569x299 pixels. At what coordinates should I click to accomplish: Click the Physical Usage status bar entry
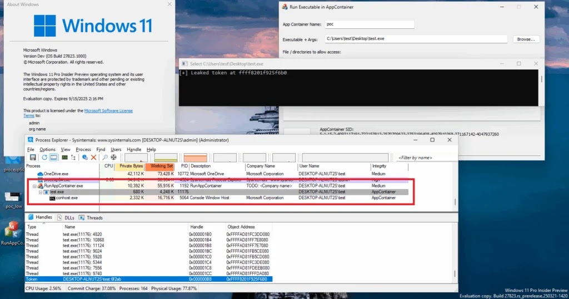pyautogui.click(x=174, y=288)
